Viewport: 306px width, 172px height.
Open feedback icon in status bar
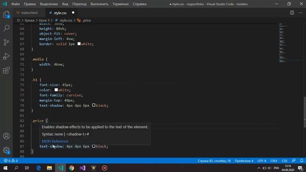point(294,161)
